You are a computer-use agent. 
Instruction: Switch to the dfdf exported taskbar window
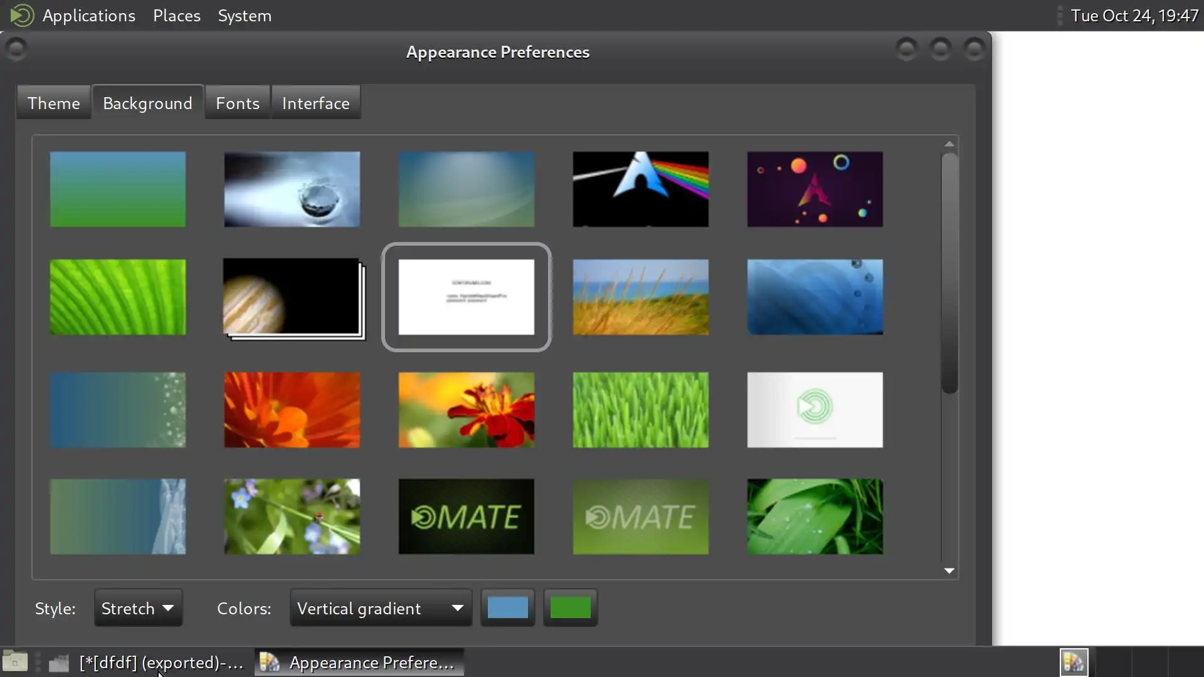[161, 663]
